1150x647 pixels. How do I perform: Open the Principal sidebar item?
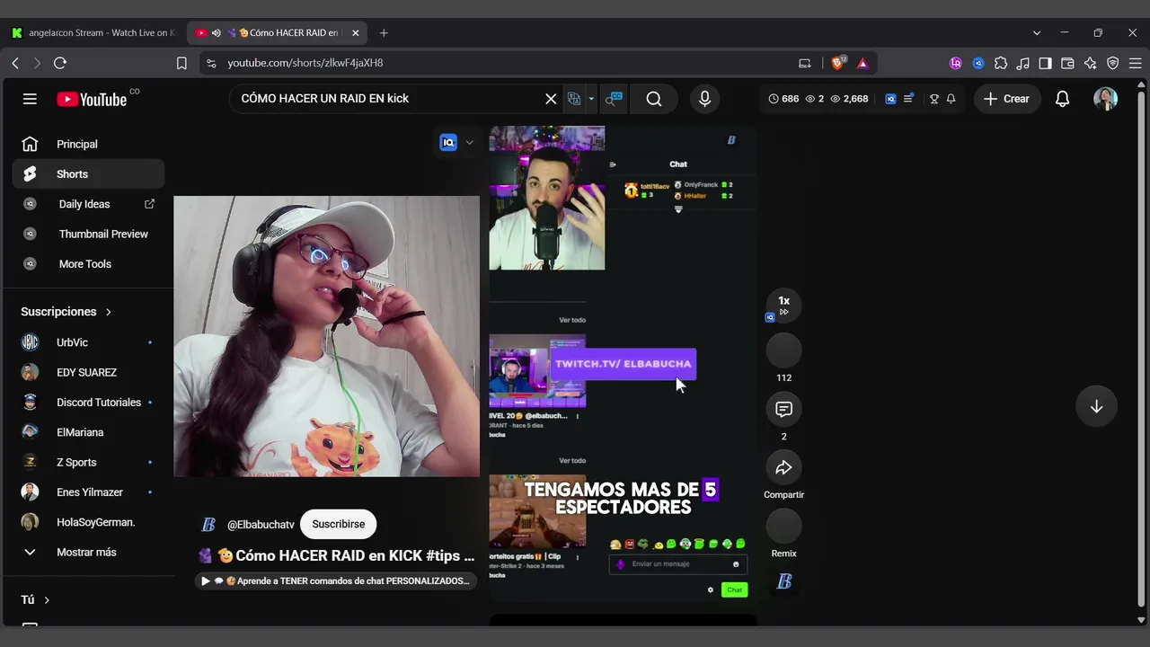(88, 144)
